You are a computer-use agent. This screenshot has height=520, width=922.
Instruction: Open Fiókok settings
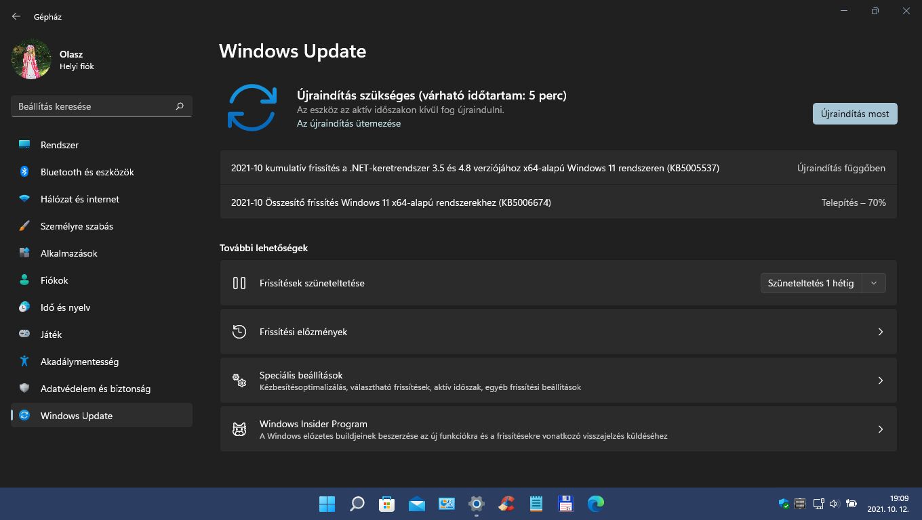102,280
